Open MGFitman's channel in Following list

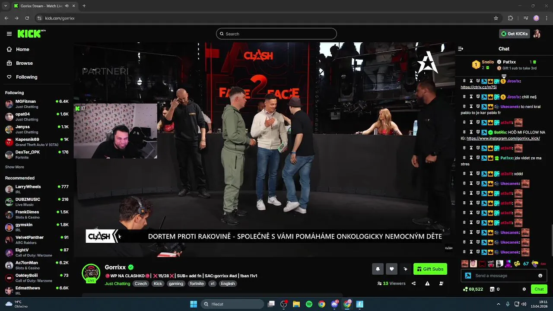tap(37, 104)
